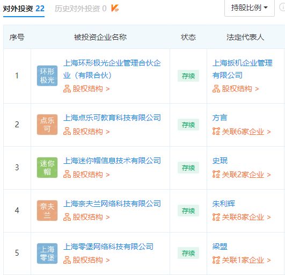The height and width of the screenshot is (275, 285).
Task: Click the 关联2家企业 icon beside 史珉
Action: (216, 174)
